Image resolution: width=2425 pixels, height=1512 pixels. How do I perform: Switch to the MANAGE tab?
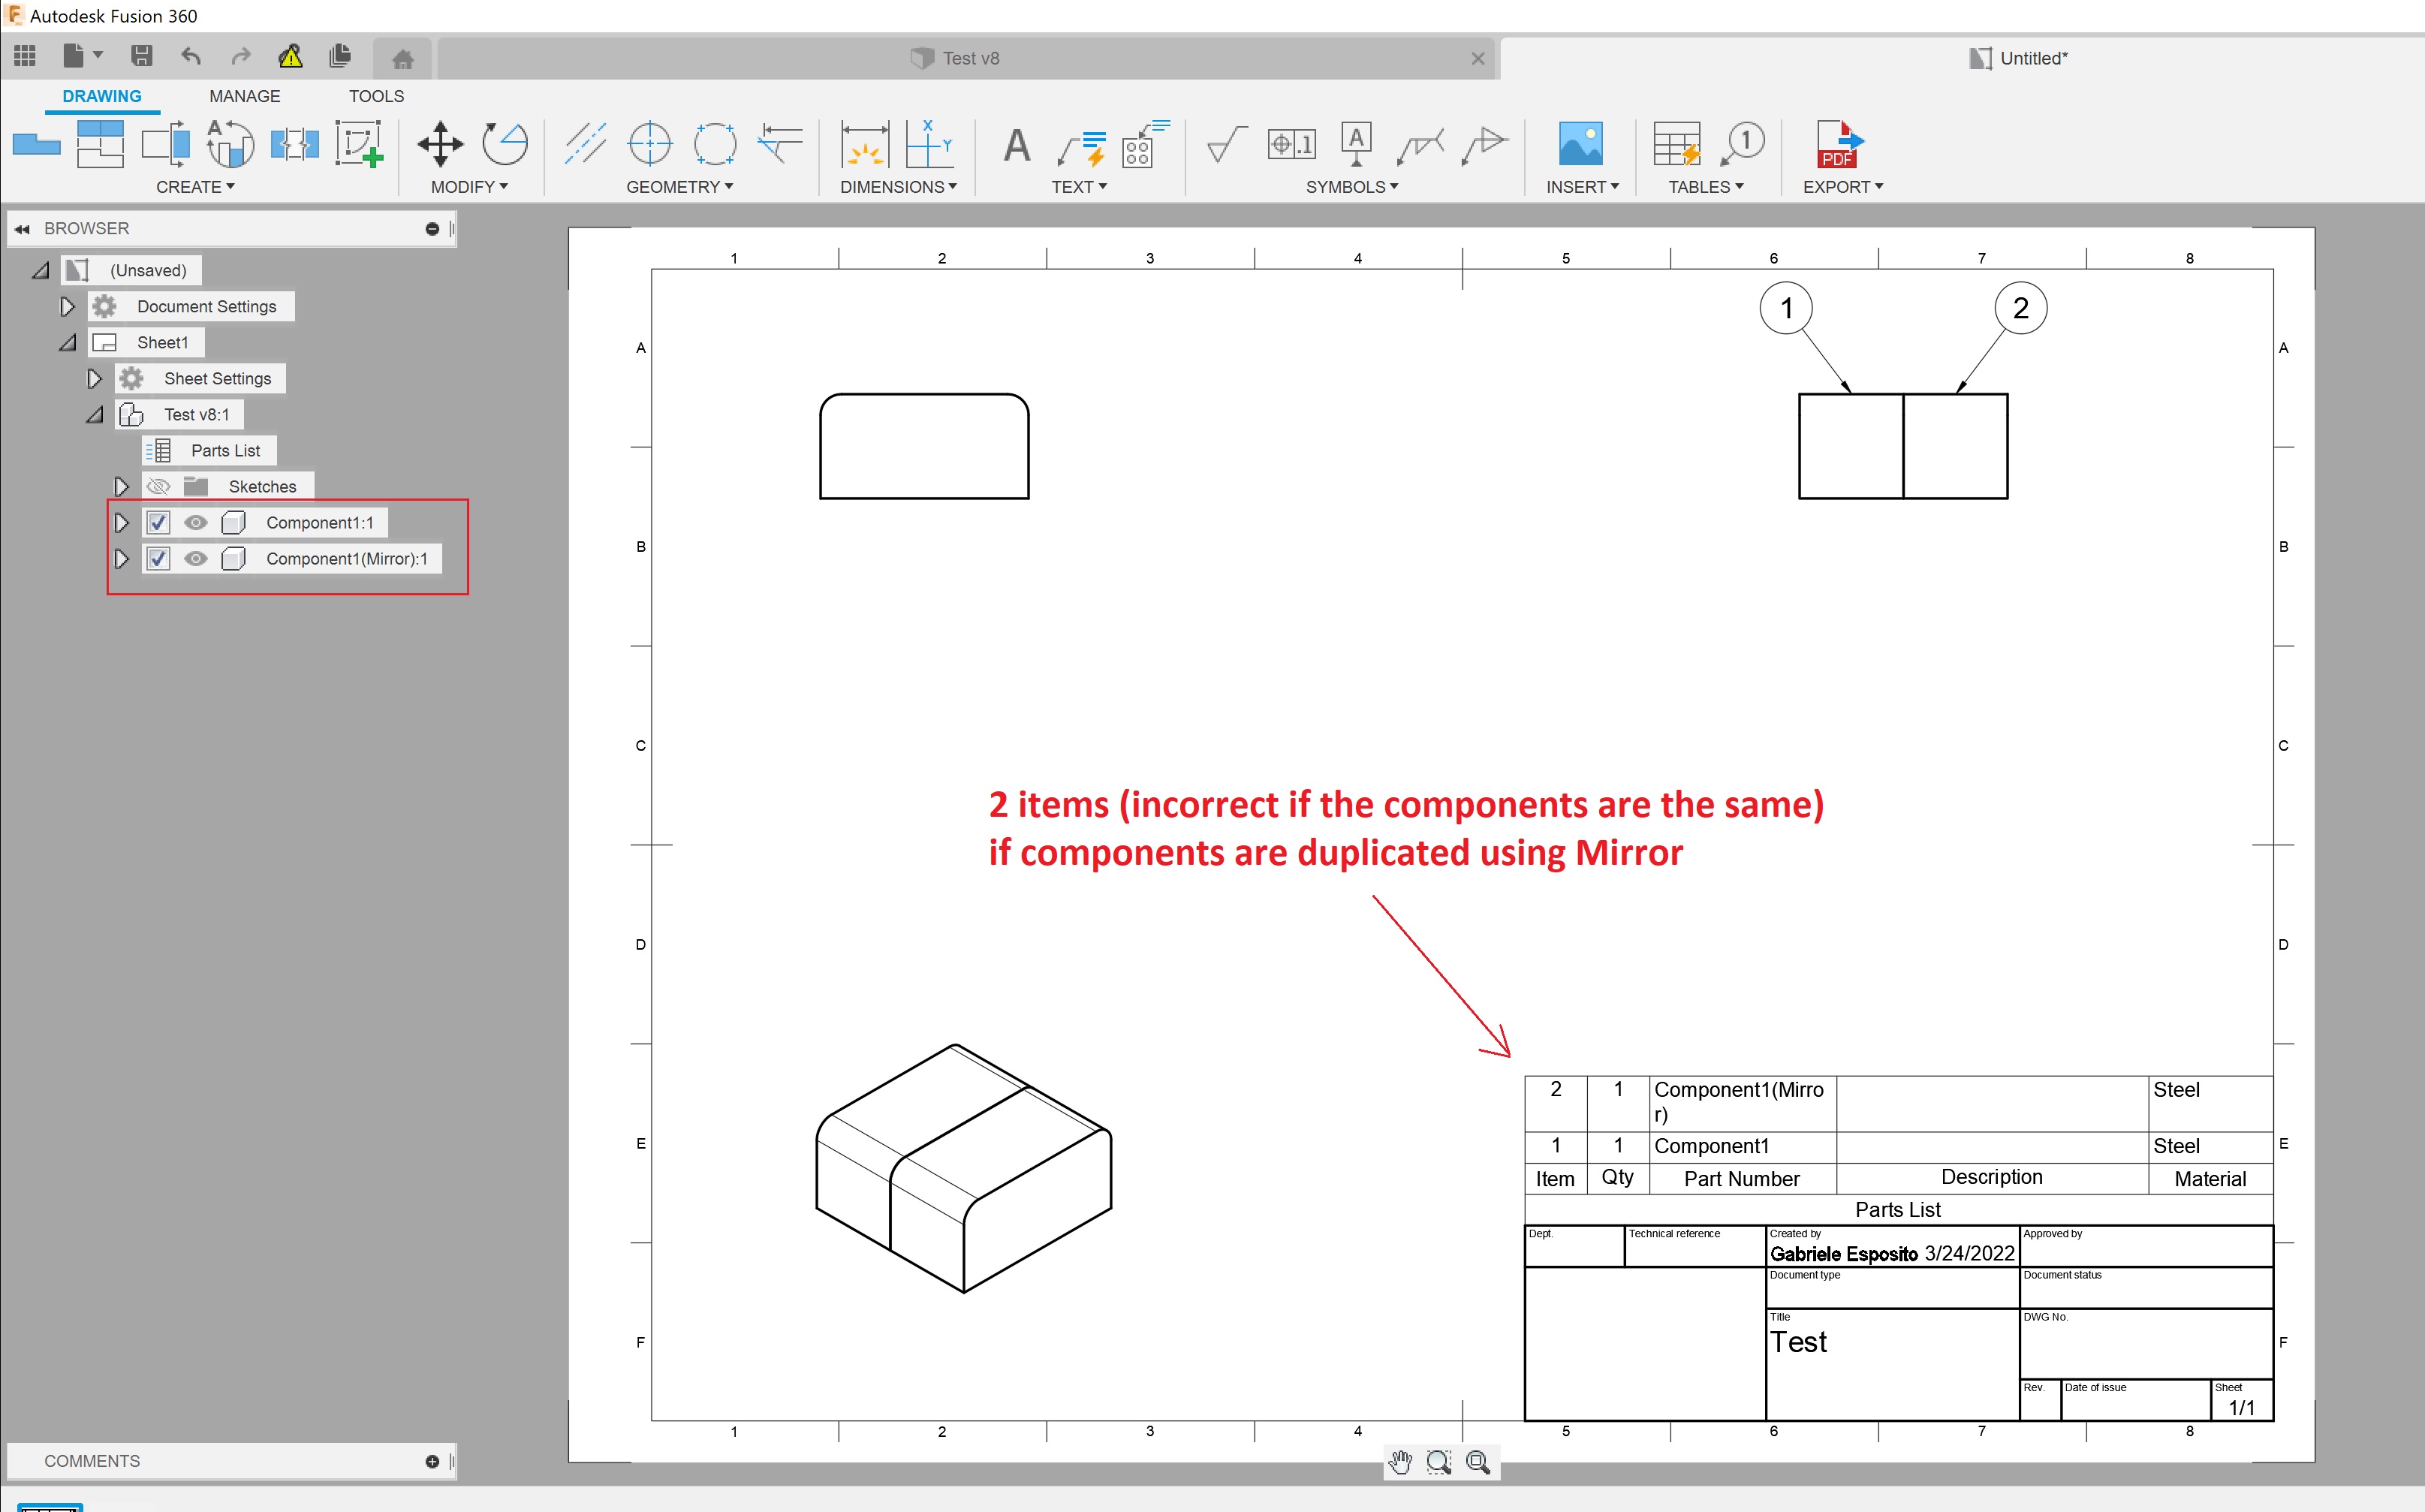(244, 96)
